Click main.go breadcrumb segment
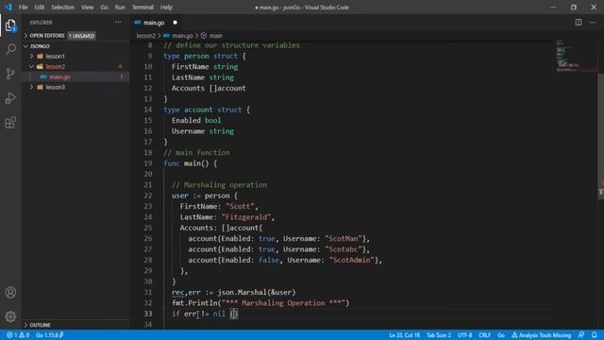Screen dimensions: 604x340 point(182,36)
